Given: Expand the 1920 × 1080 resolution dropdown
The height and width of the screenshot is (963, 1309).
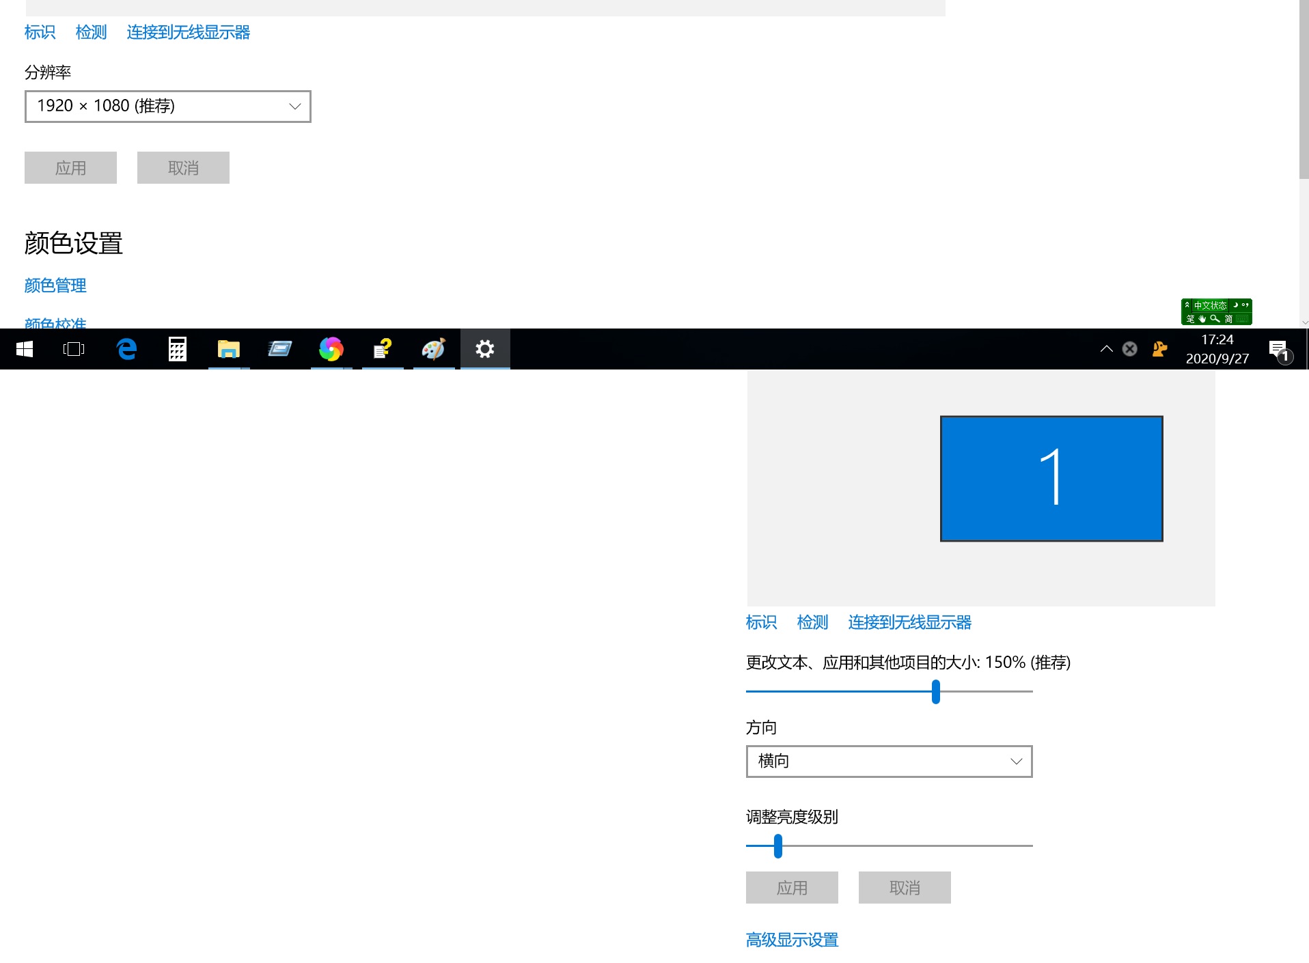Looking at the screenshot, I should (168, 107).
